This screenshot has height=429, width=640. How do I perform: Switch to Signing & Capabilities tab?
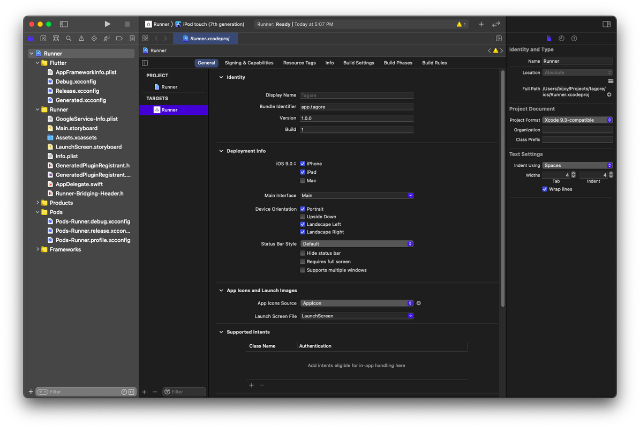point(249,63)
